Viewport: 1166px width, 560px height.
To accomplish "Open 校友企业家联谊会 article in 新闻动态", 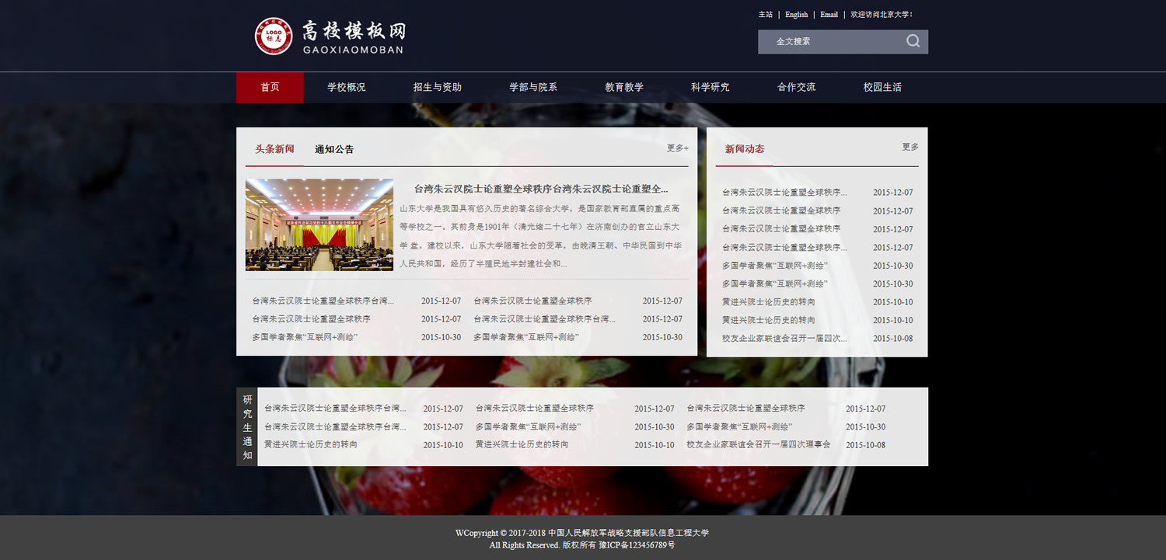I will (x=784, y=339).
